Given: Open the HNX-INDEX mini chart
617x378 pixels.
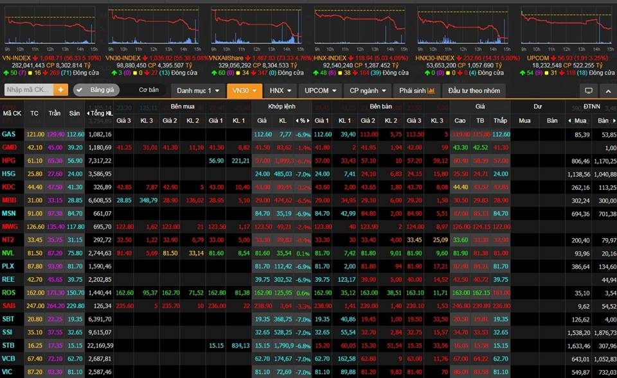Looking at the screenshot, I should point(360,26).
